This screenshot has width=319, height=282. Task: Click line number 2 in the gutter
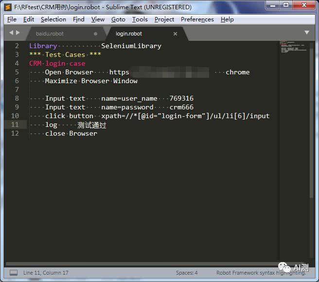tap(17, 46)
